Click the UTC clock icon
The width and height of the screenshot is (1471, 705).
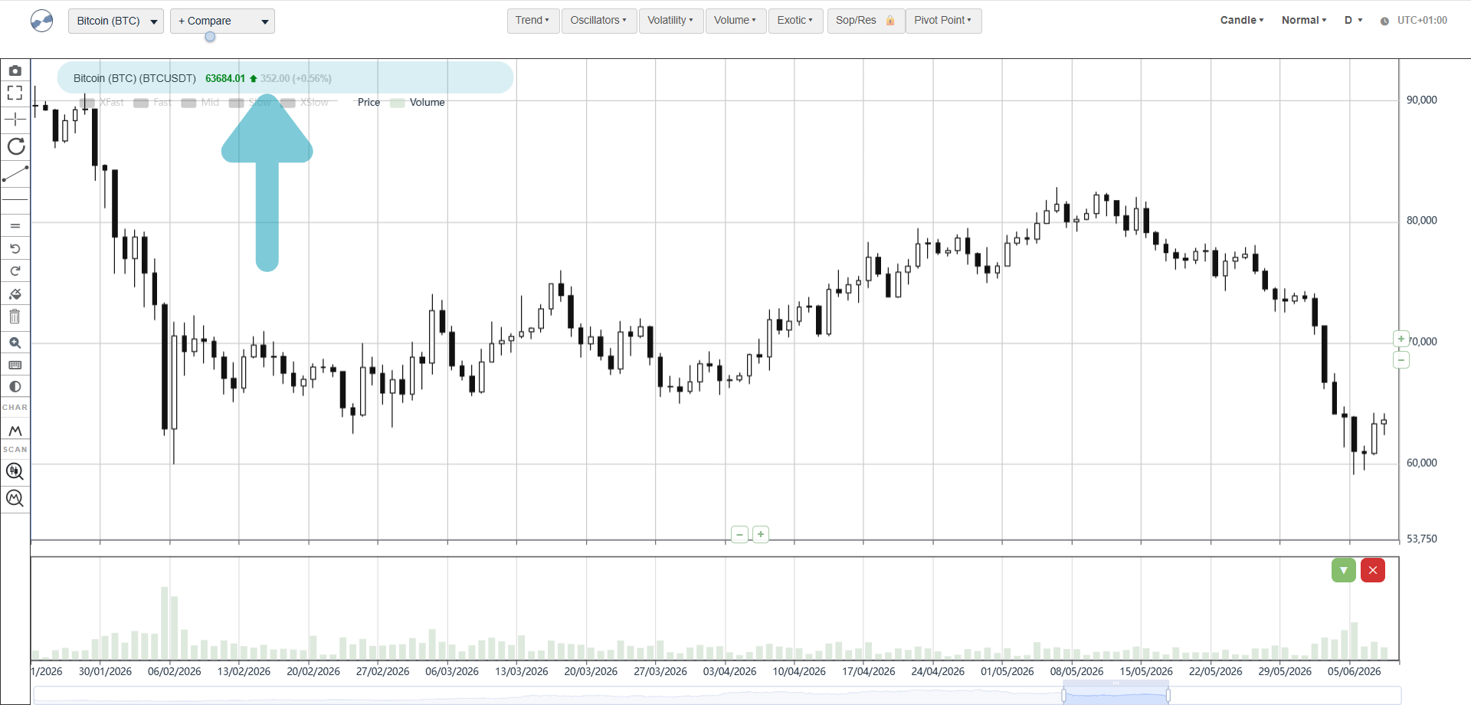point(1384,21)
